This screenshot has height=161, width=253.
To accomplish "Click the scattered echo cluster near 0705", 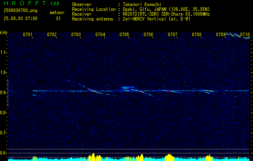I will point(127,89).
